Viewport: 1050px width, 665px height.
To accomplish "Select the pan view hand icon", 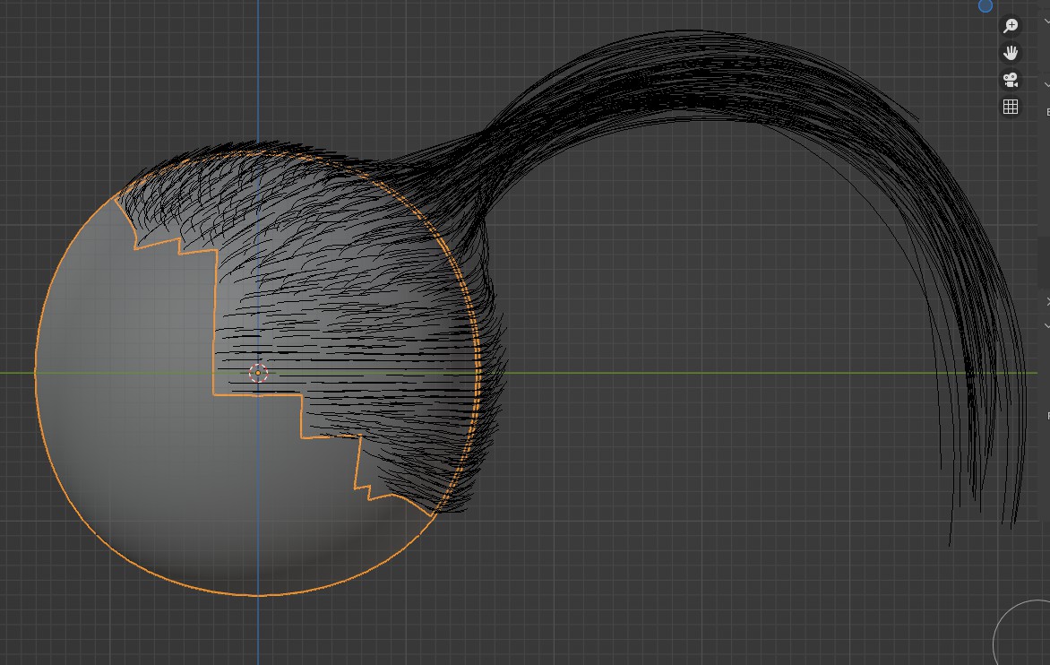I will click(1011, 52).
